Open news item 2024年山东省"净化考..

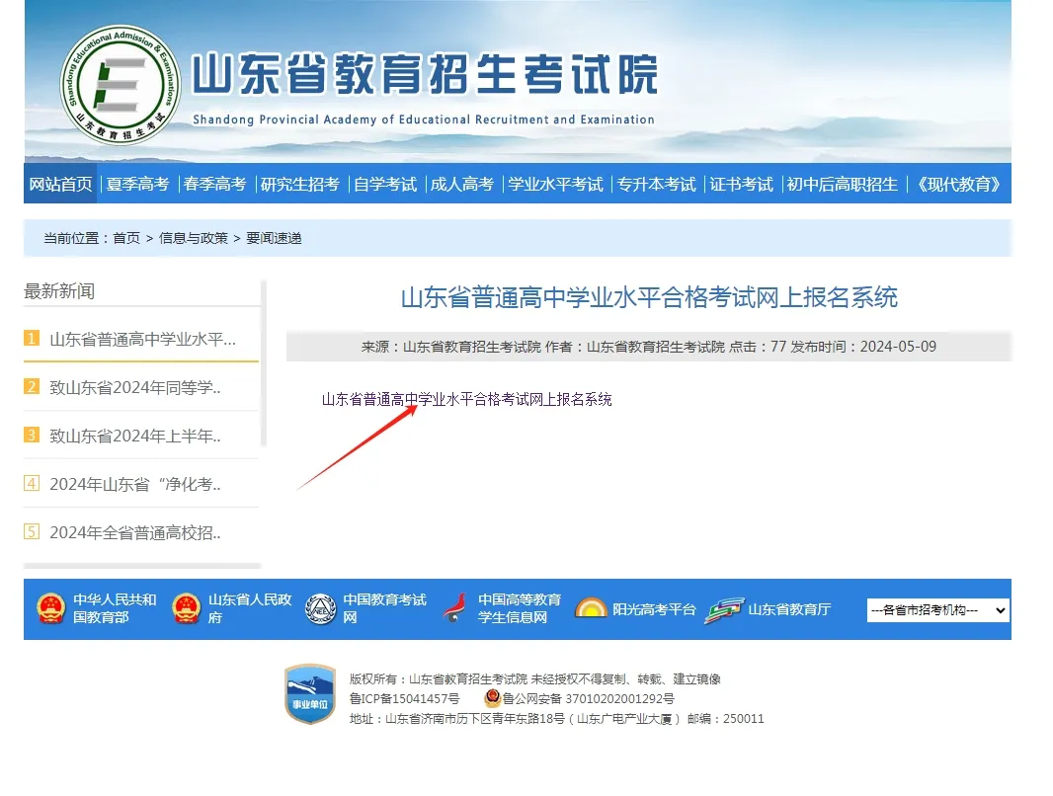click(135, 484)
